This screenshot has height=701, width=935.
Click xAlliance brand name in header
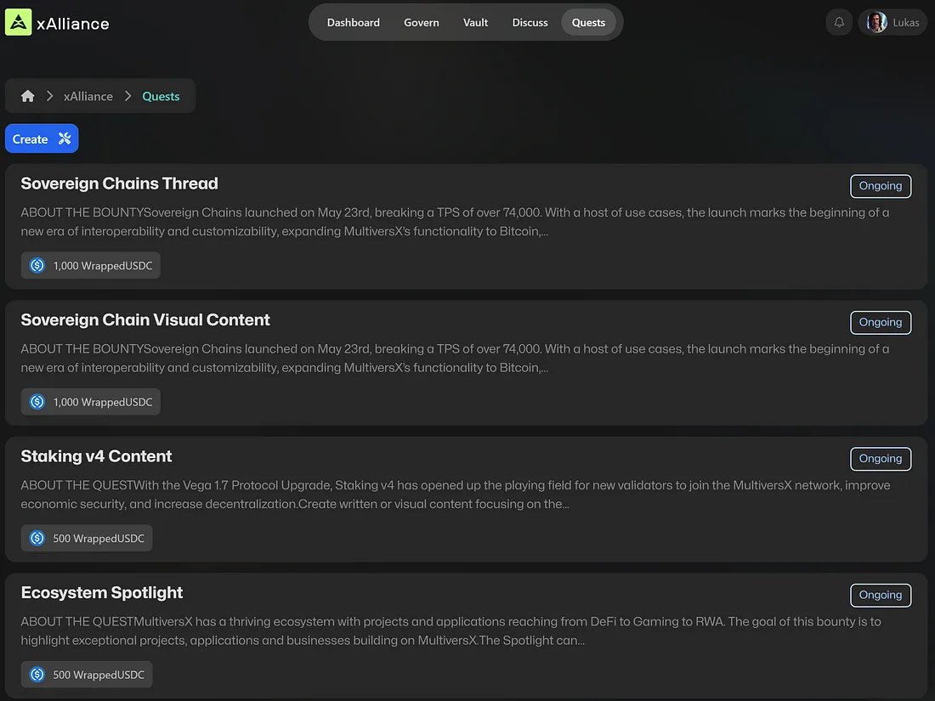point(73,24)
